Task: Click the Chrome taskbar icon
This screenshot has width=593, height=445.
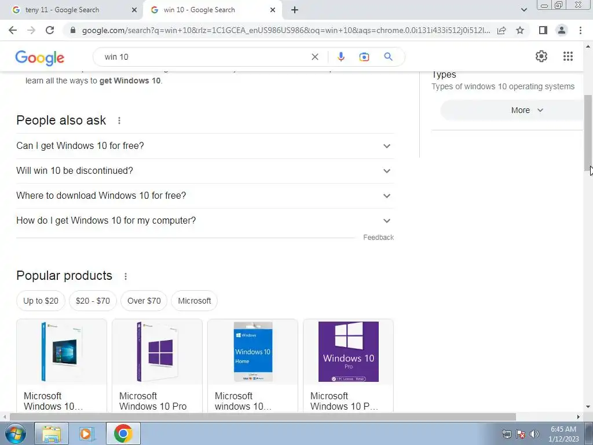Action: point(123,433)
